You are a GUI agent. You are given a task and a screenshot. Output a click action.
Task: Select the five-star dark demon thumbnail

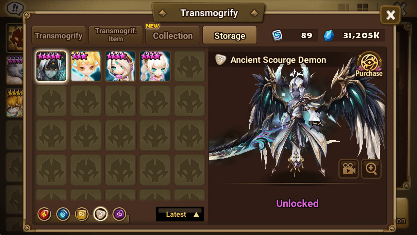(51, 66)
